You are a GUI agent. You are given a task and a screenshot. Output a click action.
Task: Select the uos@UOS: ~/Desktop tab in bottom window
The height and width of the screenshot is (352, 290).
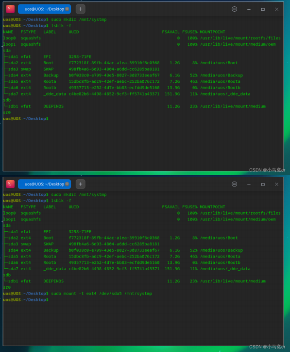coord(44,184)
